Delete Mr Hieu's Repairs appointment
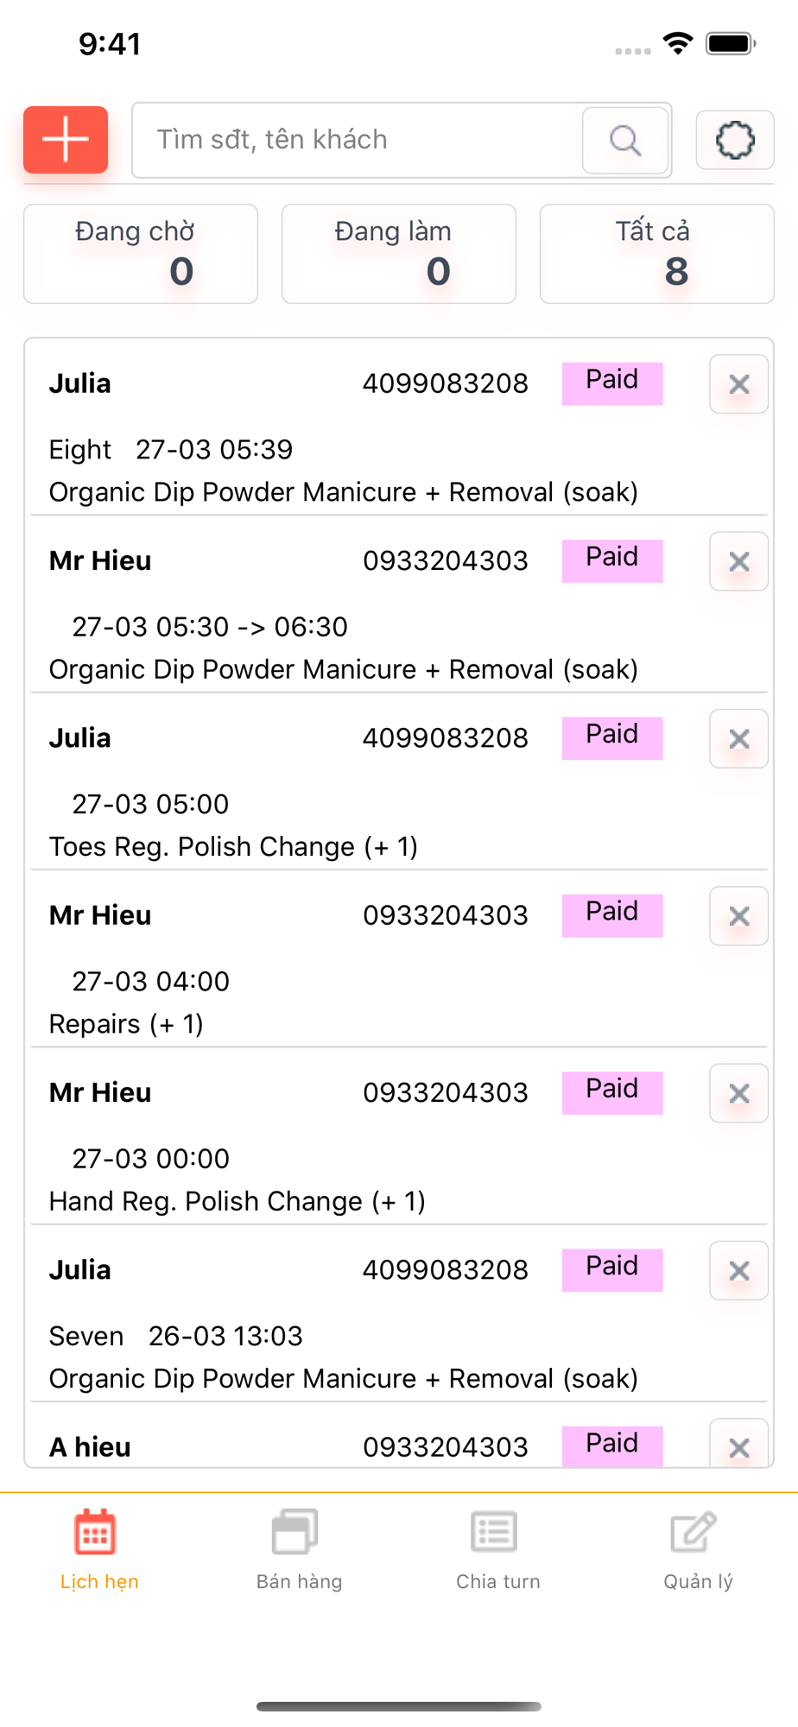This screenshot has width=798, height=1727. point(738,916)
